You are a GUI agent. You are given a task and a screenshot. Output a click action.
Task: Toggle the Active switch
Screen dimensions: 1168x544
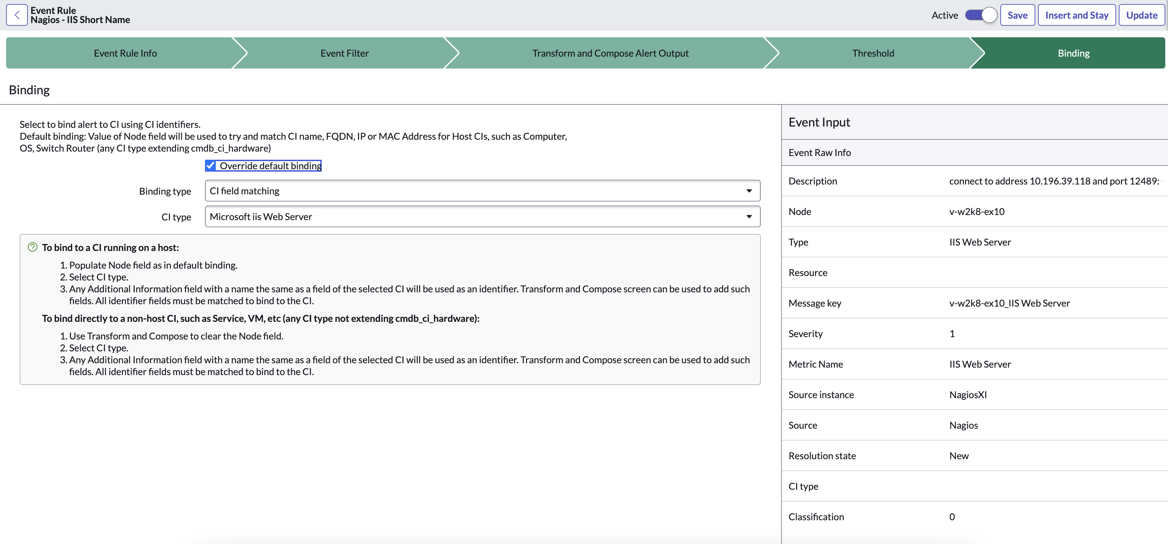[981, 15]
